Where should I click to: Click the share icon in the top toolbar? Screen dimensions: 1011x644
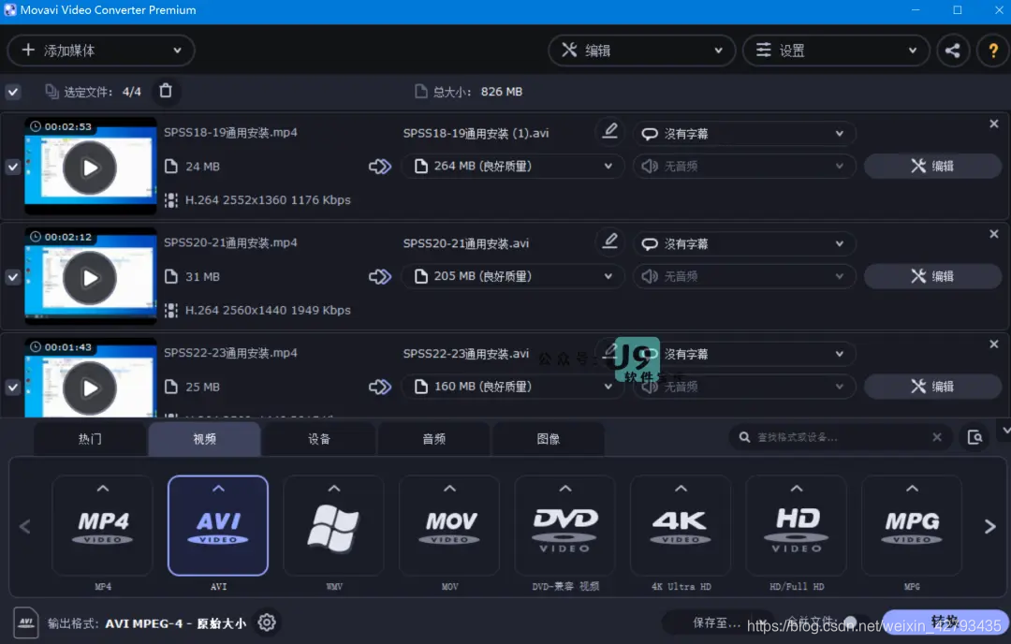(952, 51)
